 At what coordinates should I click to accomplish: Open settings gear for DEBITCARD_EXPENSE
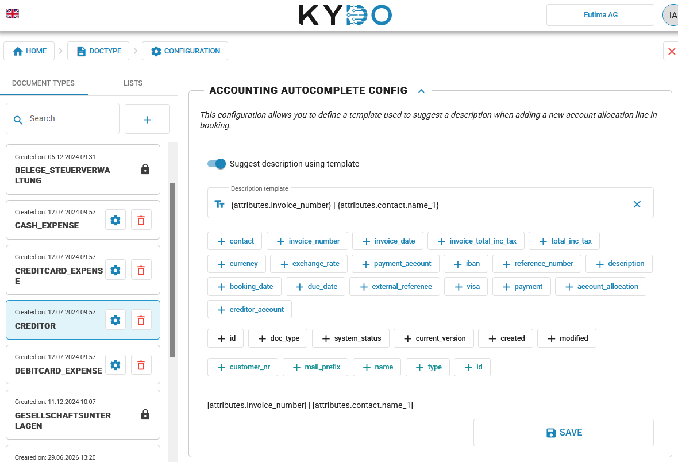(x=115, y=365)
